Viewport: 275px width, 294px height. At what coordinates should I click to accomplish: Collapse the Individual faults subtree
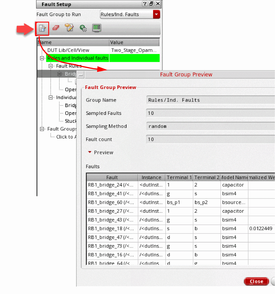click(x=51, y=97)
